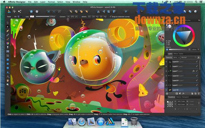
Task: Select the View (hand) tool
Action: [8, 80]
